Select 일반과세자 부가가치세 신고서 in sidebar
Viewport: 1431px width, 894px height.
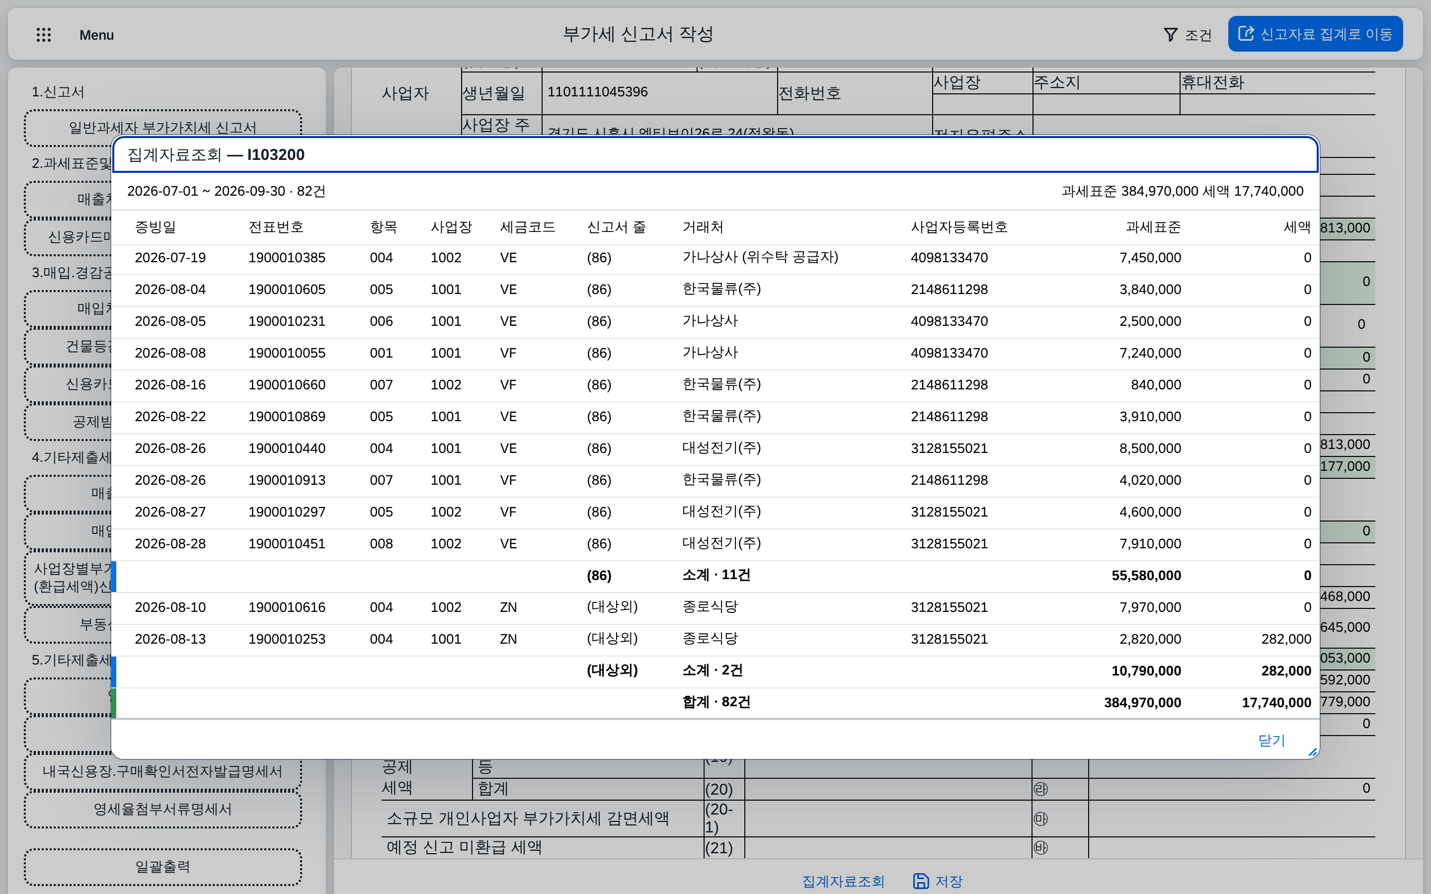coord(162,127)
